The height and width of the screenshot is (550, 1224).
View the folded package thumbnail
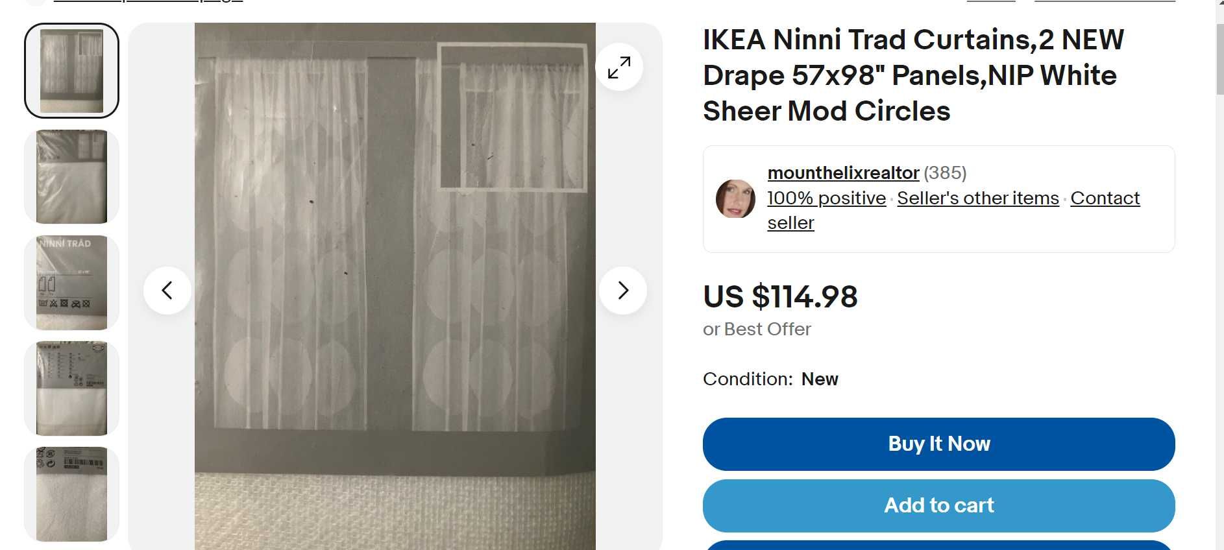click(x=71, y=176)
